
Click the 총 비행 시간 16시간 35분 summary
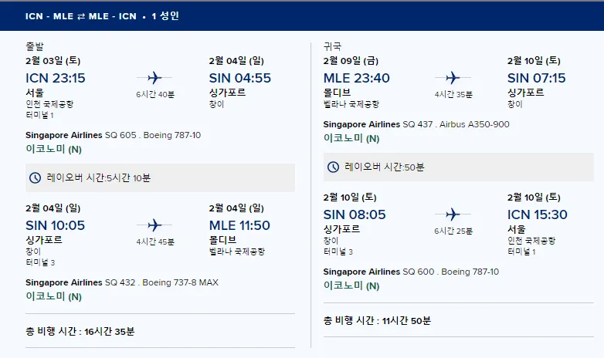point(80,332)
